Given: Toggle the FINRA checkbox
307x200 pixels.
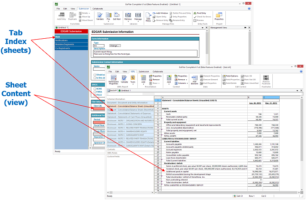Looking at the screenshot, I should (94, 92).
